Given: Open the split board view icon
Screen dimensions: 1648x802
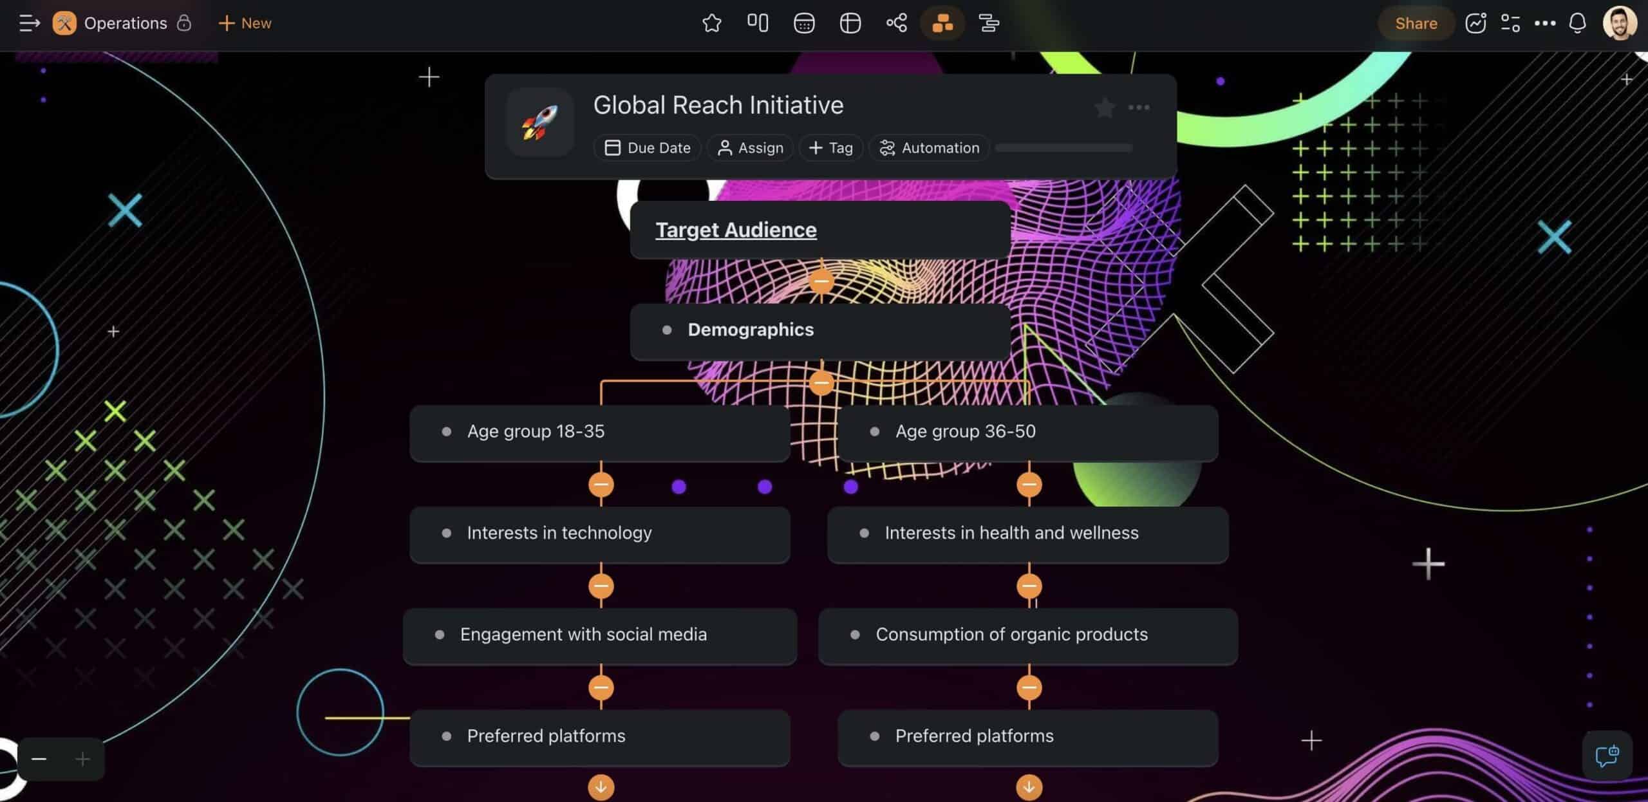Looking at the screenshot, I should [758, 23].
